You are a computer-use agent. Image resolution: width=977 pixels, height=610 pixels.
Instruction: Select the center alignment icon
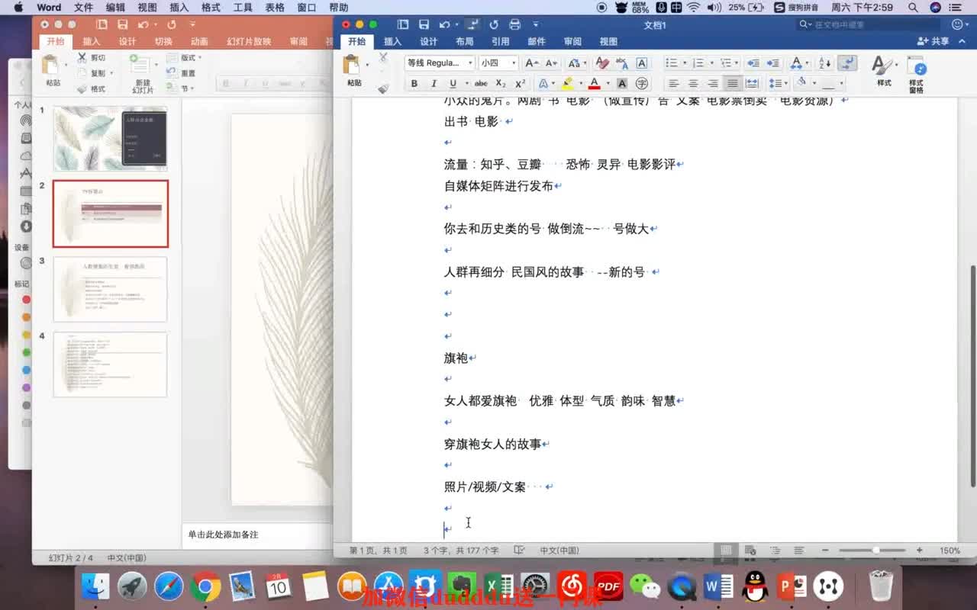pos(693,82)
